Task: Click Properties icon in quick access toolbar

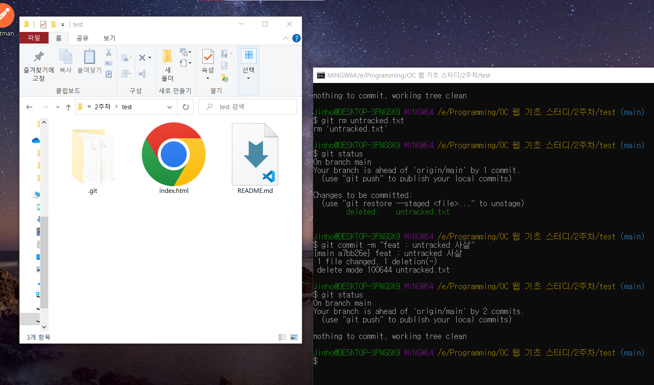Action: click(43, 24)
